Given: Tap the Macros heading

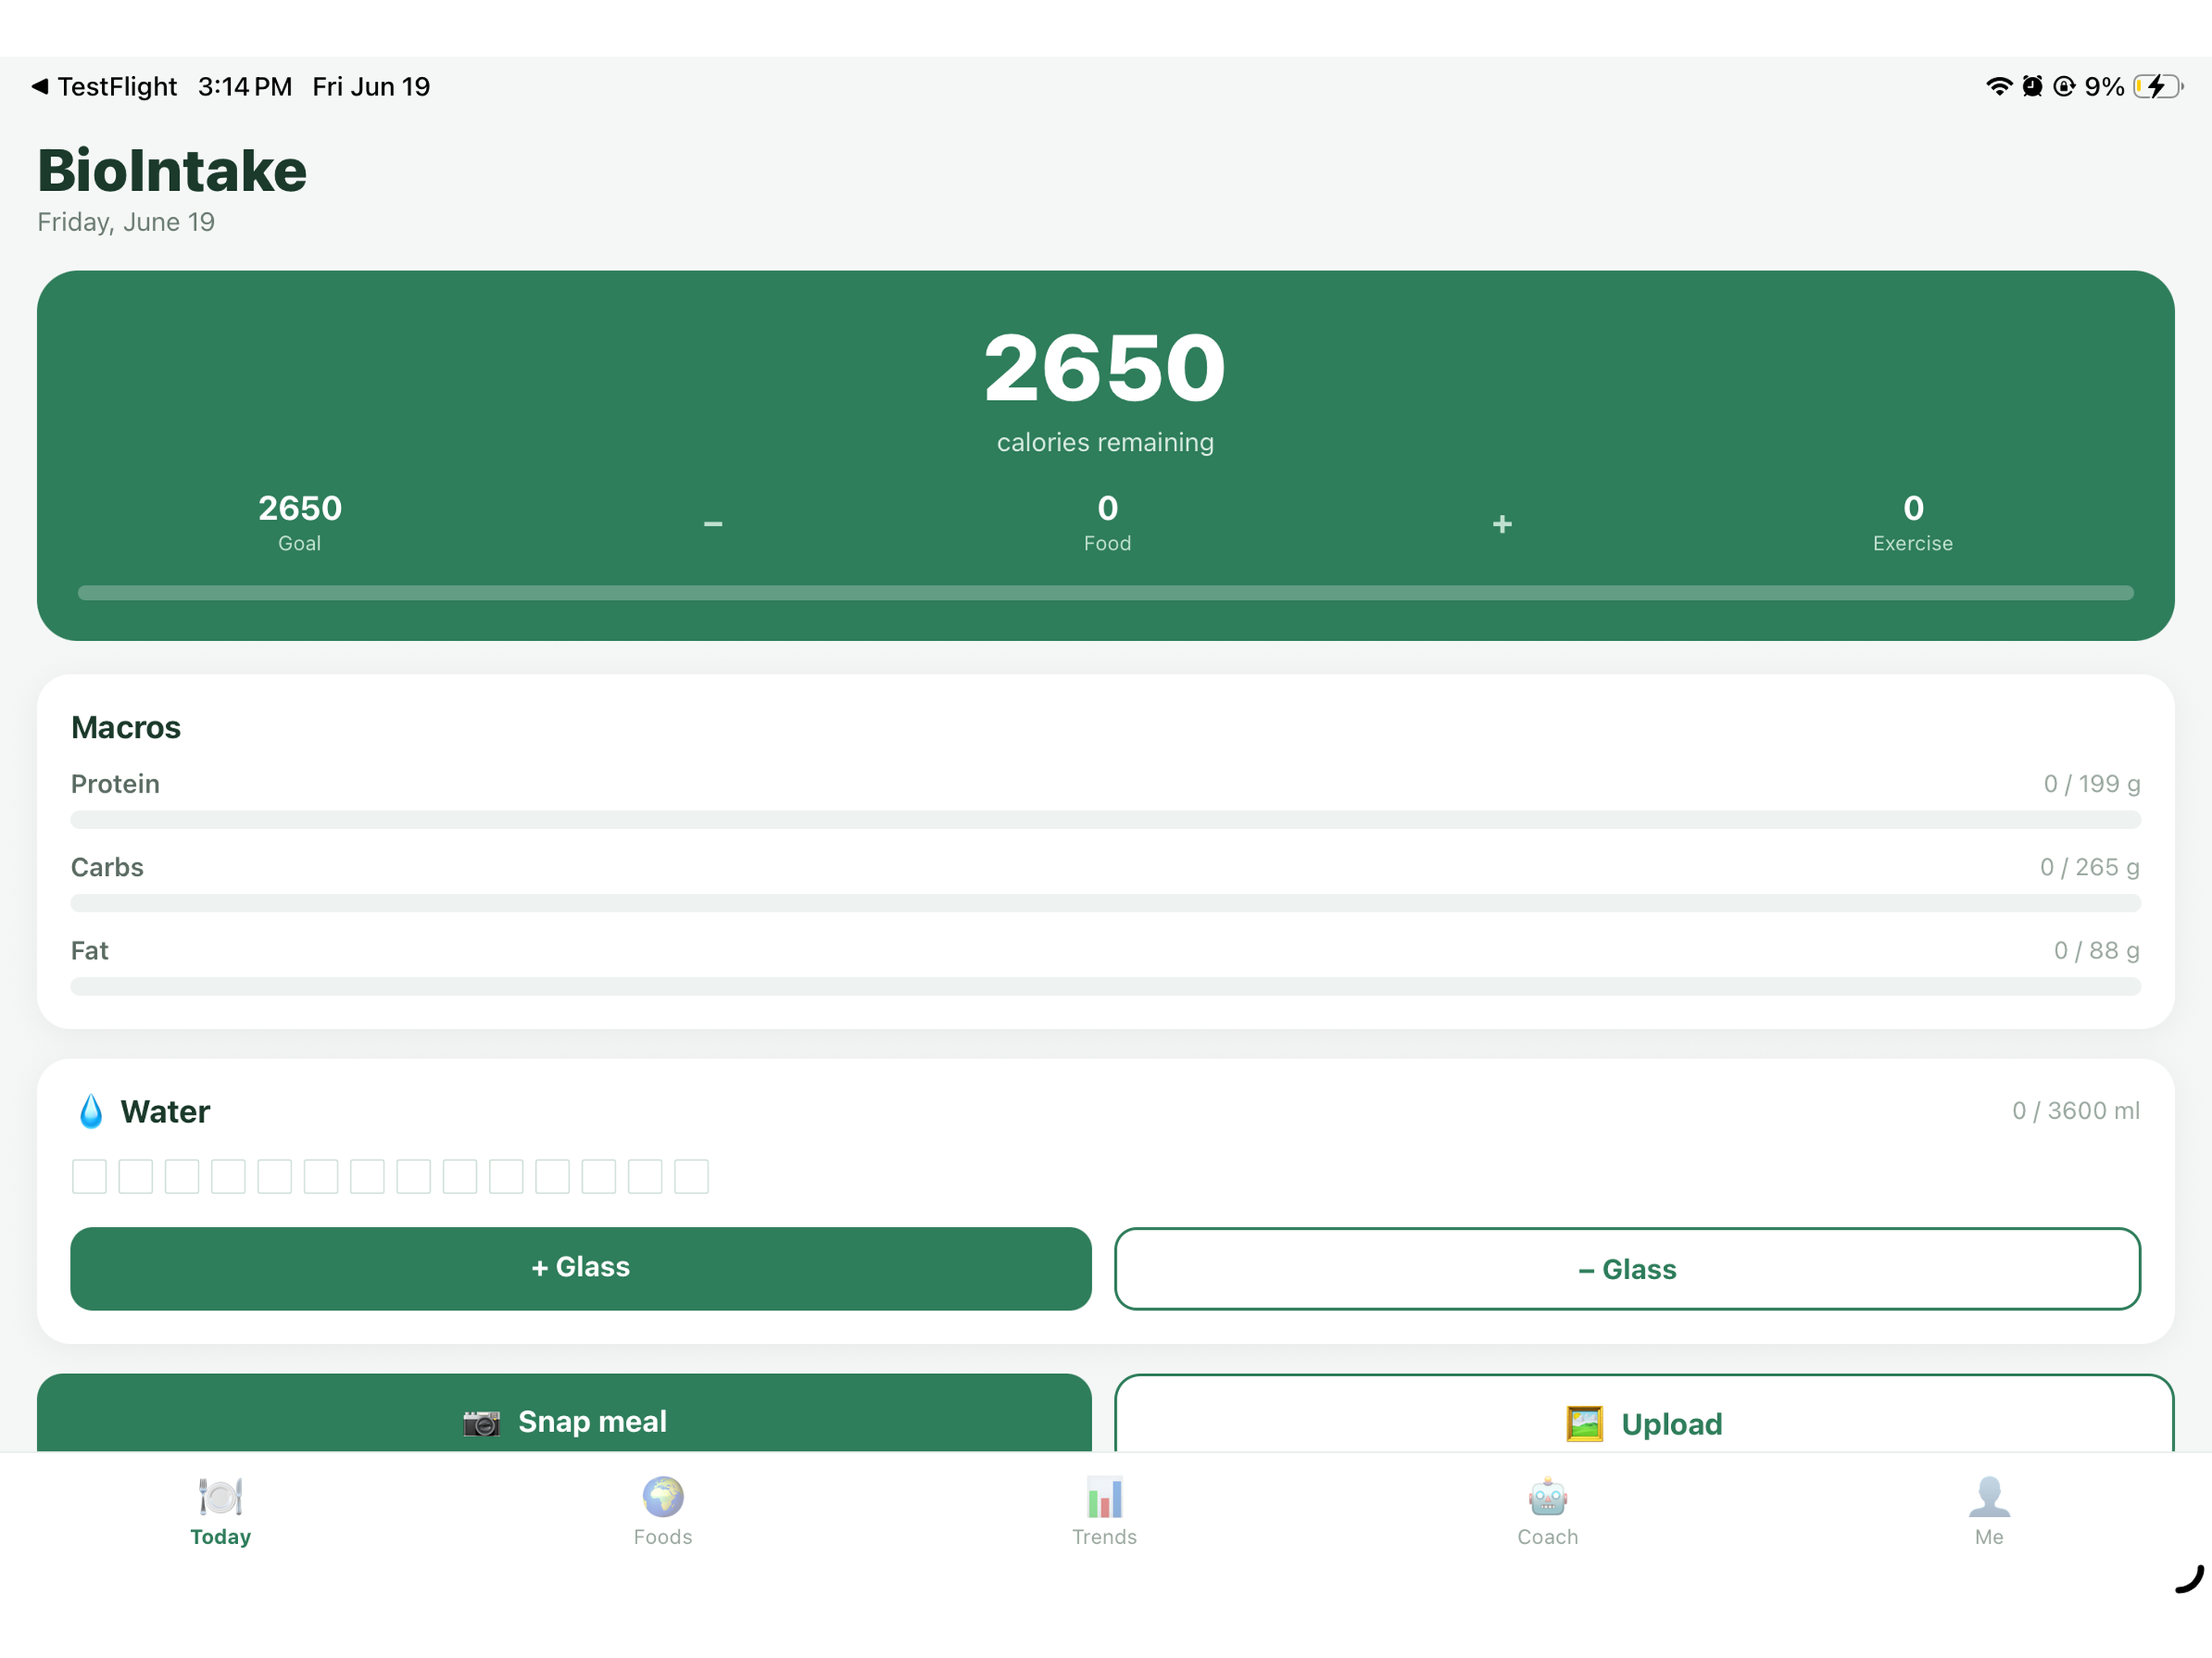Looking at the screenshot, I should (126, 727).
